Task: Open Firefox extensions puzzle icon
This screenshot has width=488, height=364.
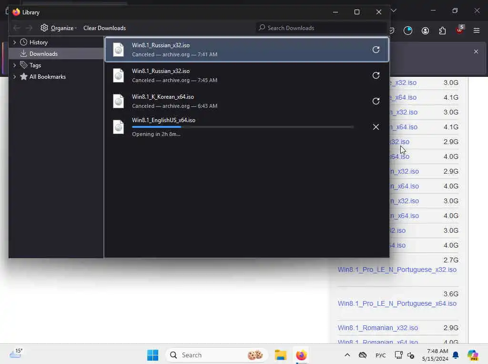Action: (442, 31)
